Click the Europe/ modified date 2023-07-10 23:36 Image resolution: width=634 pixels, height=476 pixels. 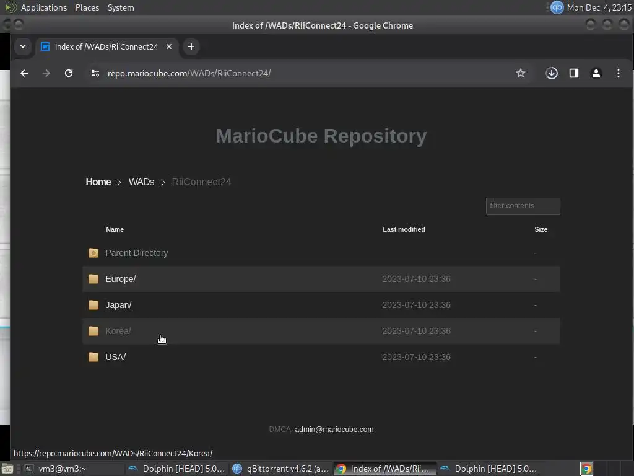coord(416,279)
